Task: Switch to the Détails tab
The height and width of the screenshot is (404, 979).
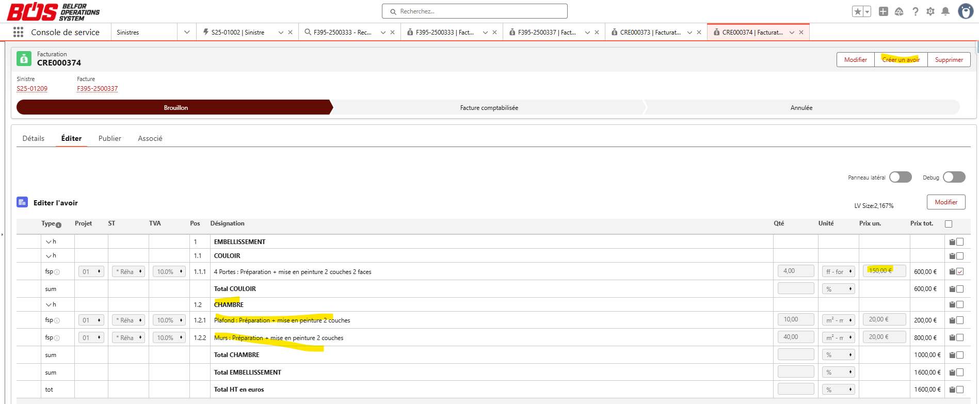Action: (34, 138)
